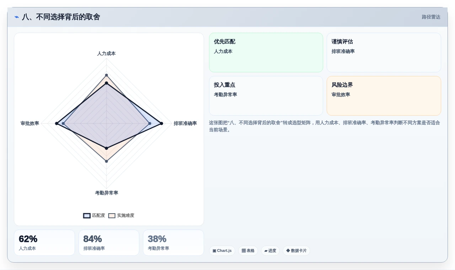Click the 审批效率 radar axis label
The height and width of the screenshot is (270, 455).
pyautogui.click(x=30, y=123)
